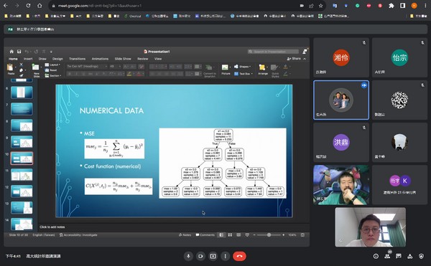Click the 'Click to add notes' area

pyautogui.click(x=52, y=227)
